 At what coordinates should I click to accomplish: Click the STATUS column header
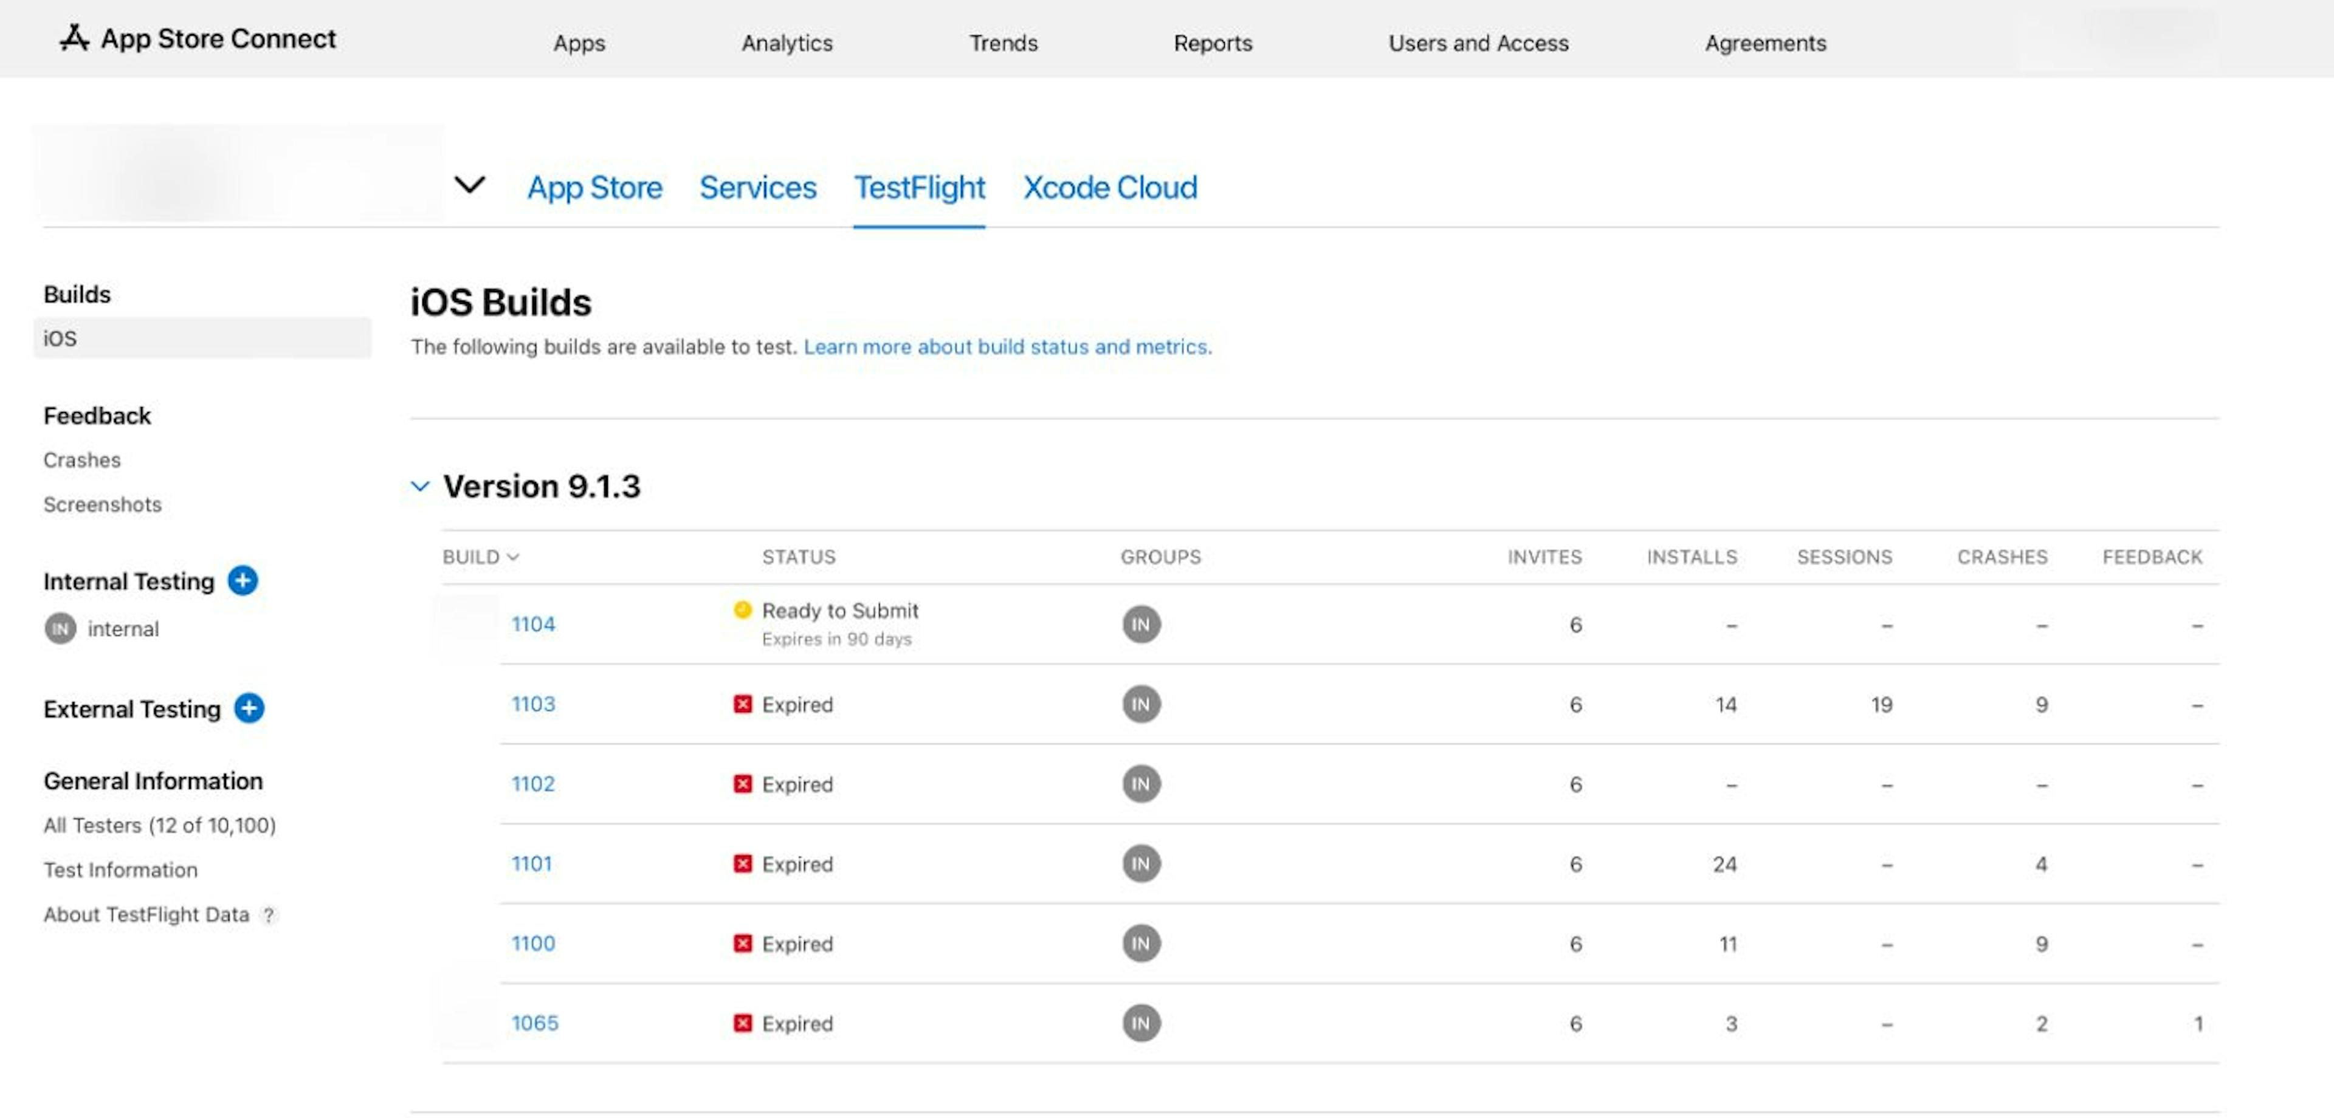tap(798, 557)
